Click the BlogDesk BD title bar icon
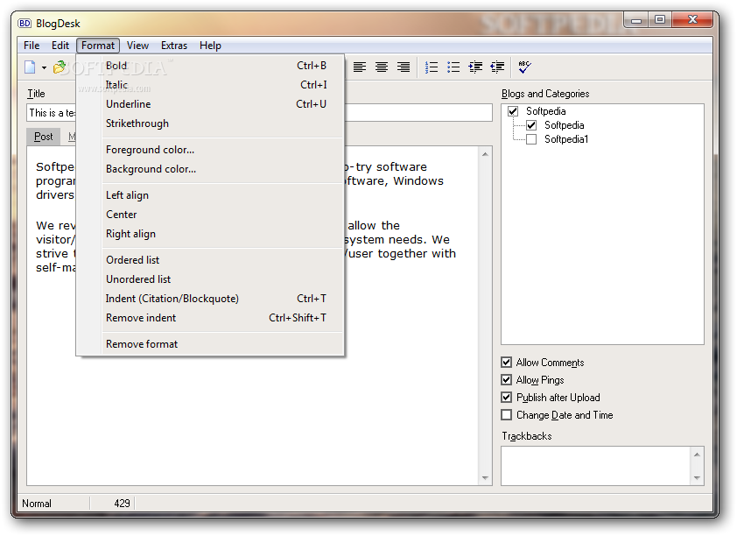 click(x=25, y=24)
